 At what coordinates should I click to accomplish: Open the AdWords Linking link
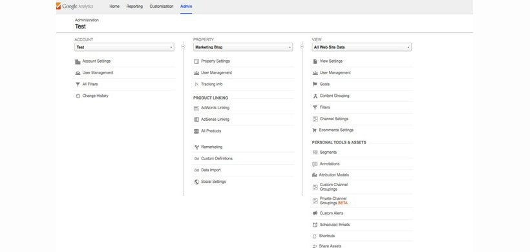tap(215, 108)
